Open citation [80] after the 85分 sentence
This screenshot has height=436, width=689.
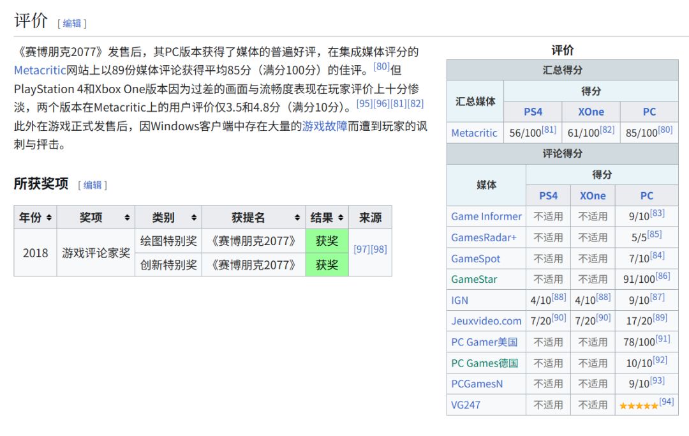coord(382,66)
